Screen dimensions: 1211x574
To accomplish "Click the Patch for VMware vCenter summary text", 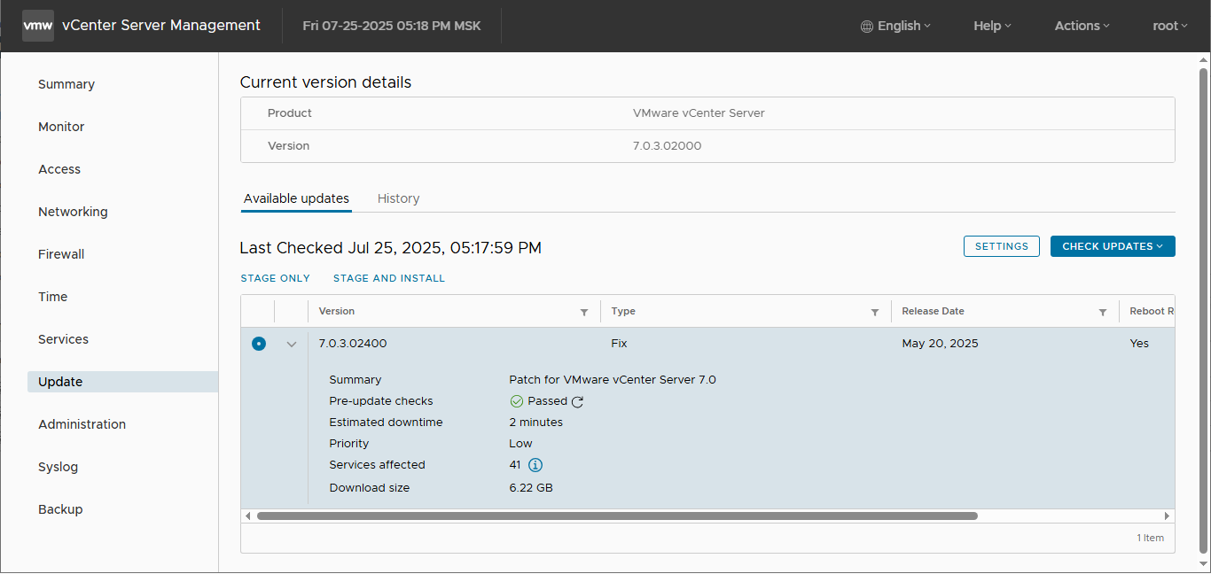I will (x=612, y=380).
